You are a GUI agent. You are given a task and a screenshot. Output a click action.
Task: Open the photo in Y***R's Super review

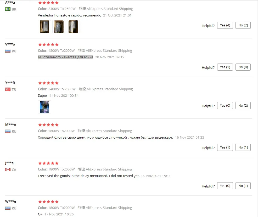point(44,107)
